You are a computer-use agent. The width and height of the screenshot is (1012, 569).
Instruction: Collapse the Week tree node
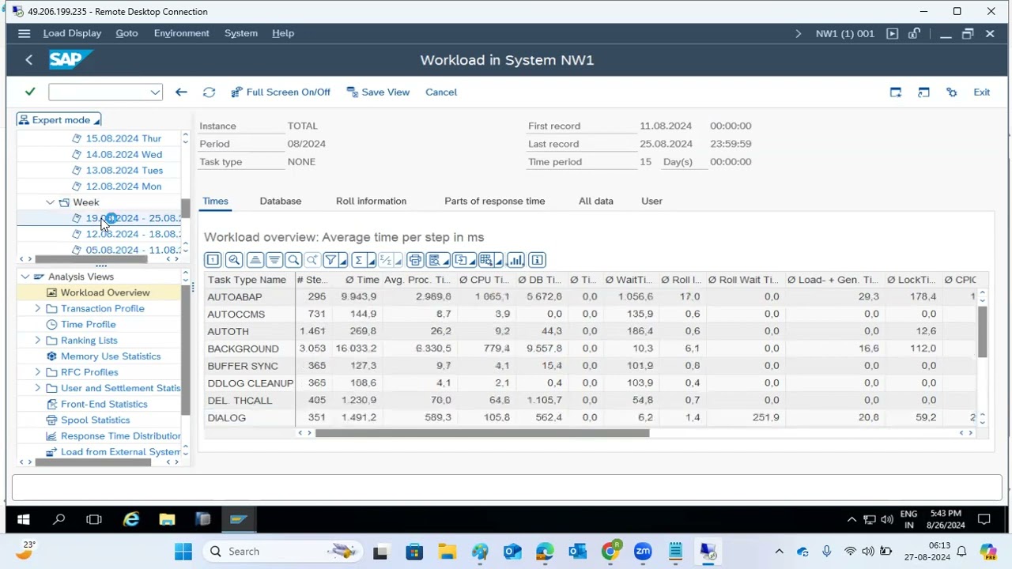pos(51,202)
